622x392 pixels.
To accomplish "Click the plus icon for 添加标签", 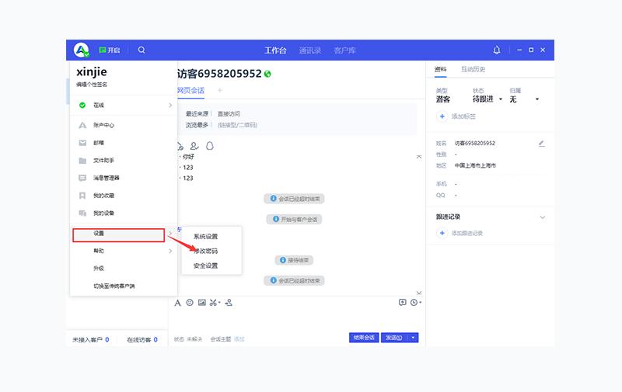I will [x=442, y=116].
